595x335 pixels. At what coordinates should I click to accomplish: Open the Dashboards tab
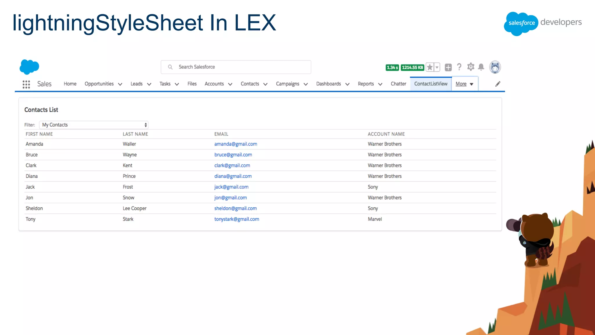click(329, 84)
